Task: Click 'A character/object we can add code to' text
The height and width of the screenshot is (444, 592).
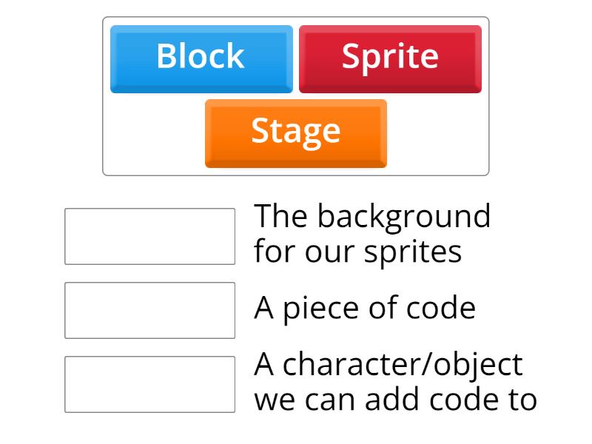Action: pos(395,382)
